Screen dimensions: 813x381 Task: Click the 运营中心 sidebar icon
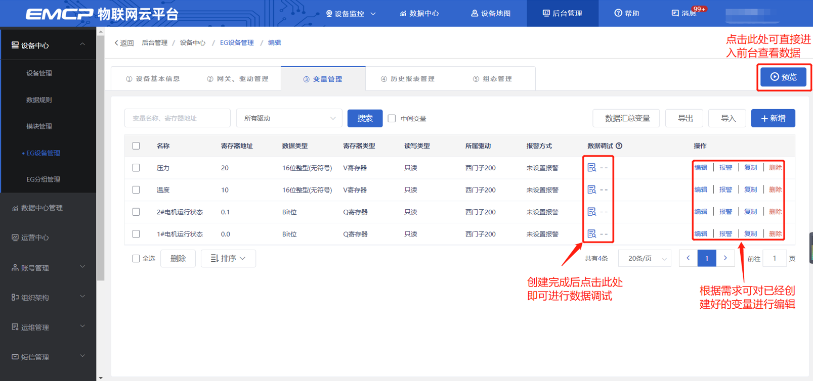pos(15,237)
